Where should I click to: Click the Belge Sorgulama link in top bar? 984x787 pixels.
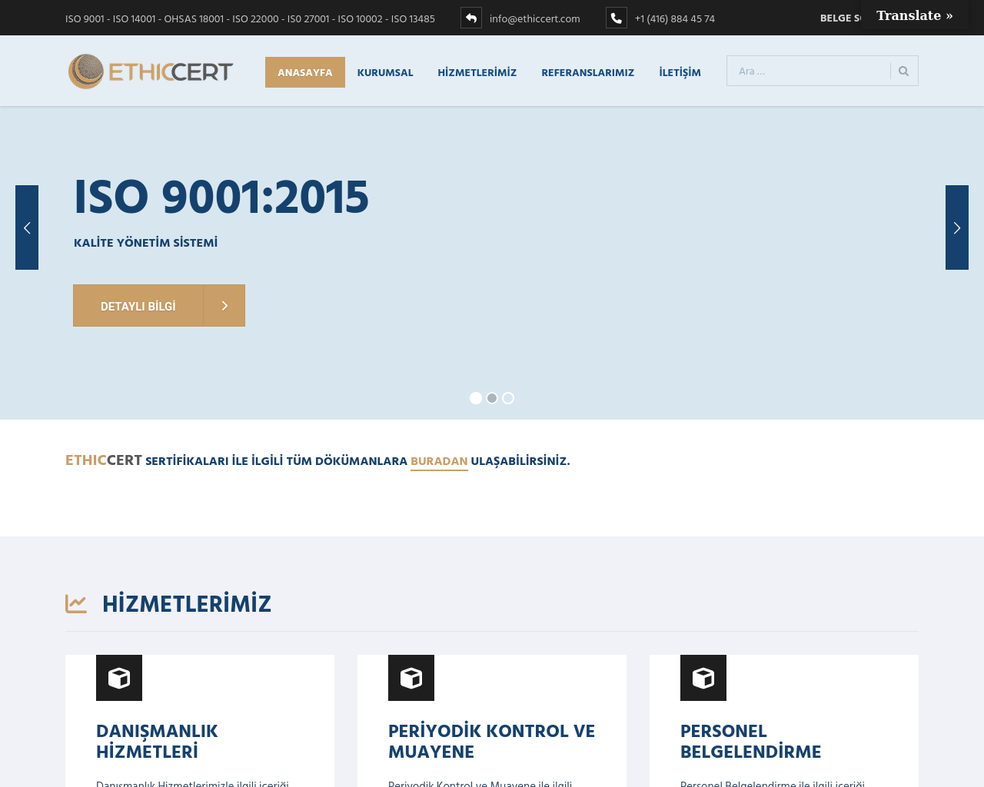pos(841,18)
